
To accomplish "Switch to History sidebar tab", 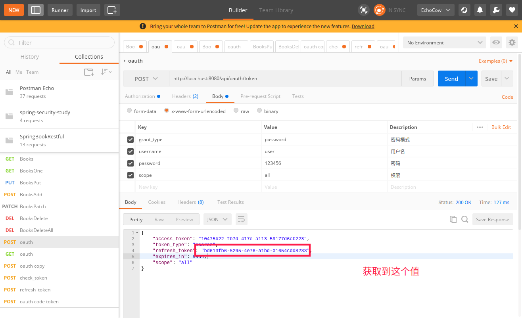I will pos(30,57).
